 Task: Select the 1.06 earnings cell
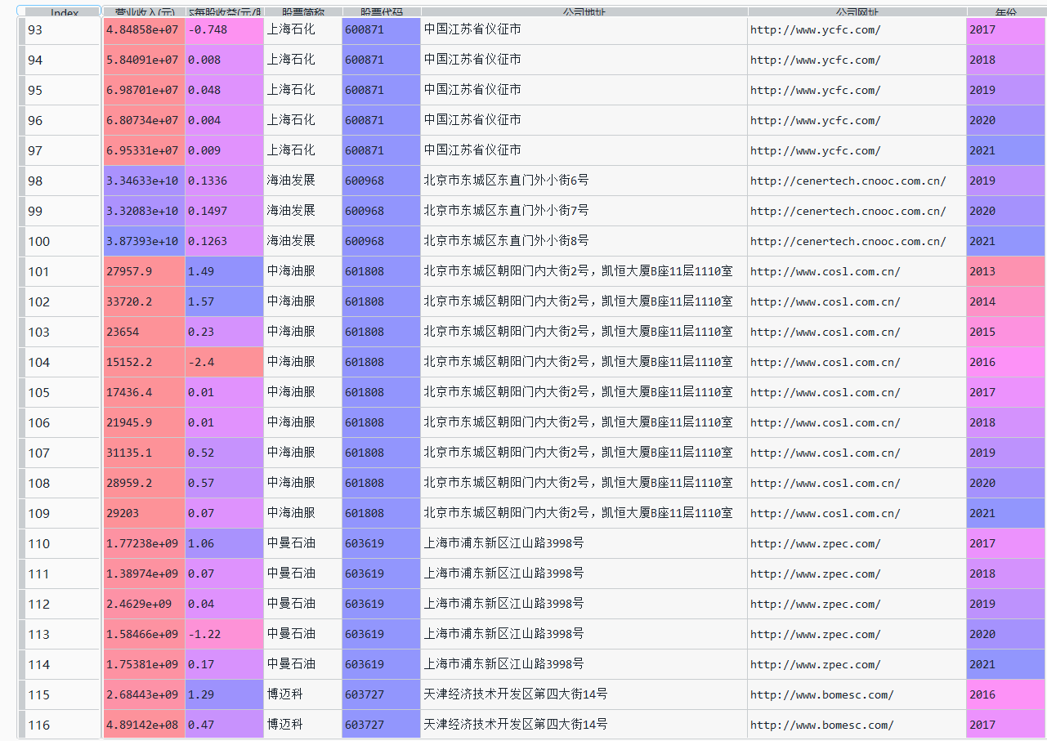[224, 543]
